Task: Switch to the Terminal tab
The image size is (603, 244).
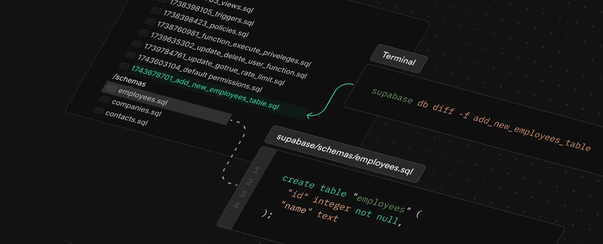Action: coord(399,58)
